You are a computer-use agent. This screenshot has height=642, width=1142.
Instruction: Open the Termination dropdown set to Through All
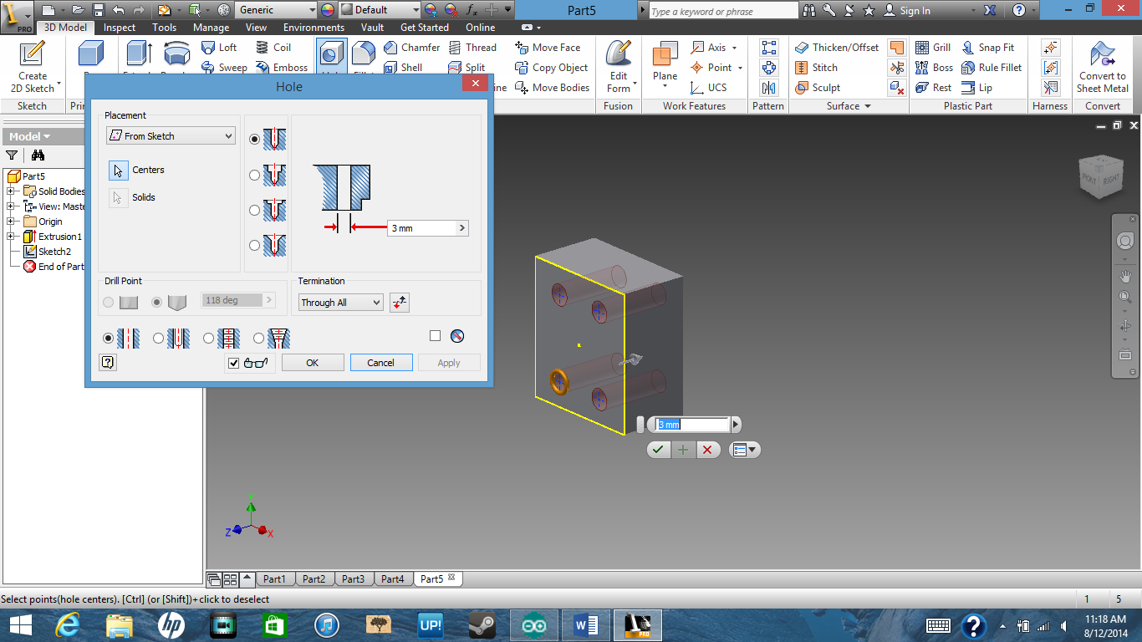click(x=340, y=302)
